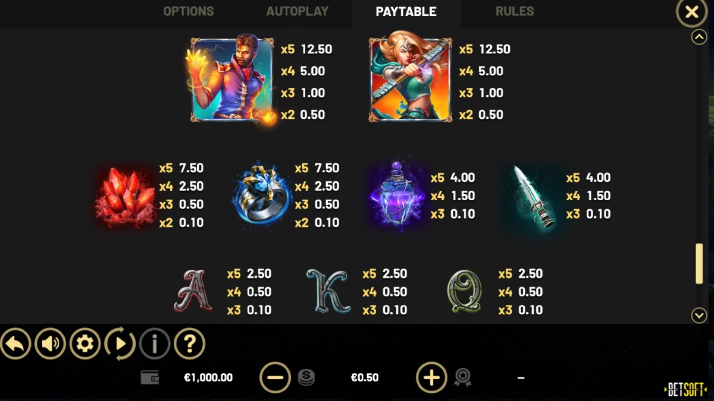
Task: Increase bet with the plus button
Action: tap(431, 378)
